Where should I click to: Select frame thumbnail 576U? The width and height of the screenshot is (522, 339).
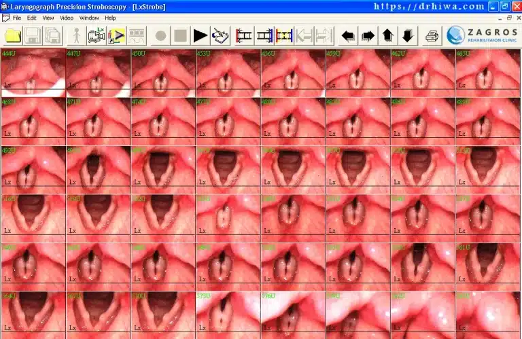[x=293, y=315]
